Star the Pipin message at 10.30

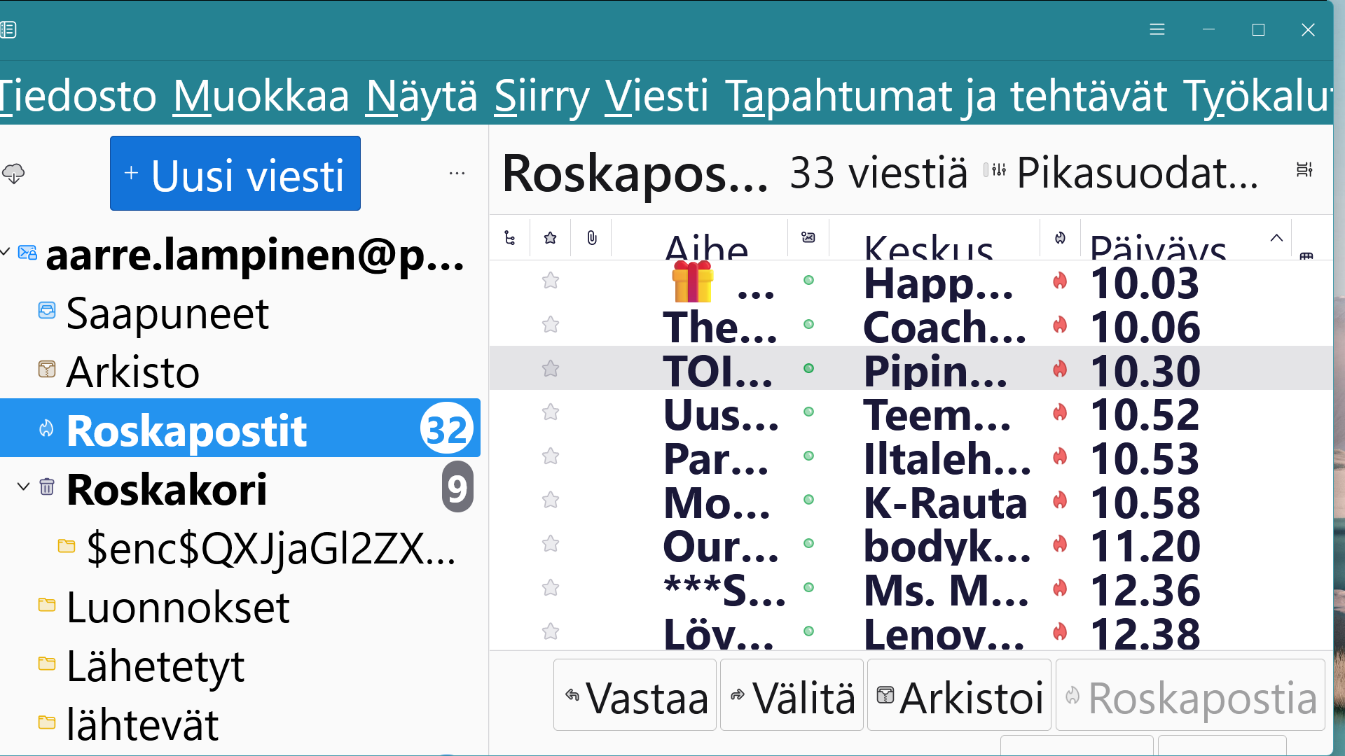(x=551, y=368)
